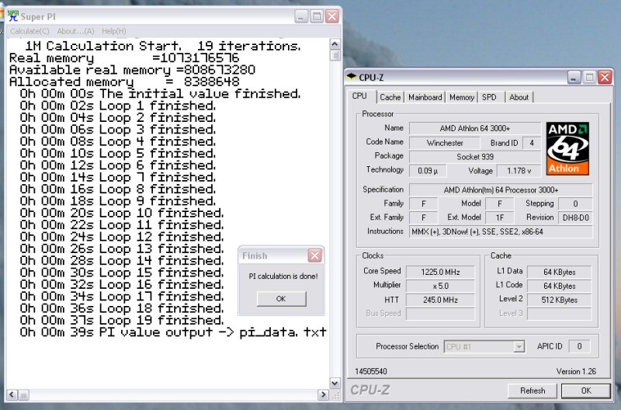
Task: Switch to the Memory tab
Action: click(462, 97)
